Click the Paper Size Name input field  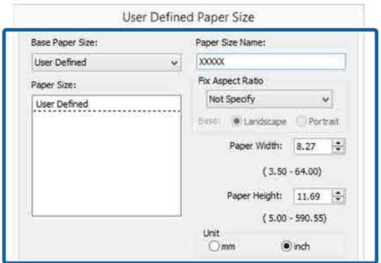coord(271,62)
